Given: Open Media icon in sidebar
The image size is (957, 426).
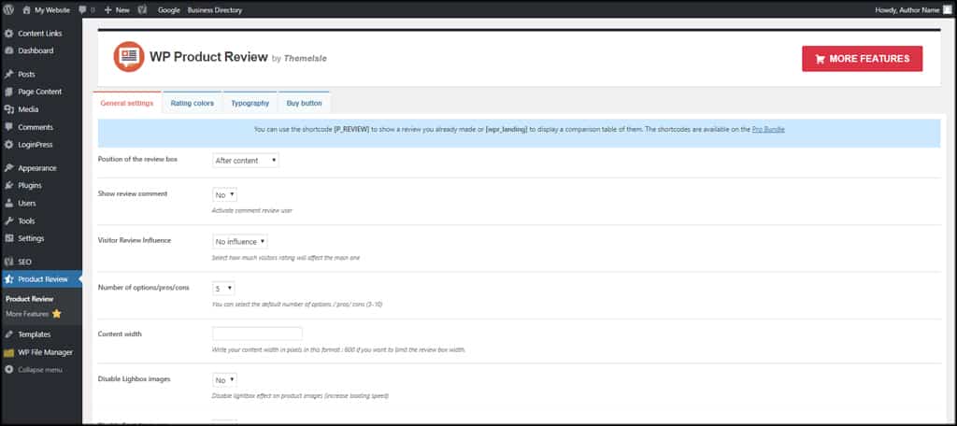Looking at the screenshot, I should point(8,110).
